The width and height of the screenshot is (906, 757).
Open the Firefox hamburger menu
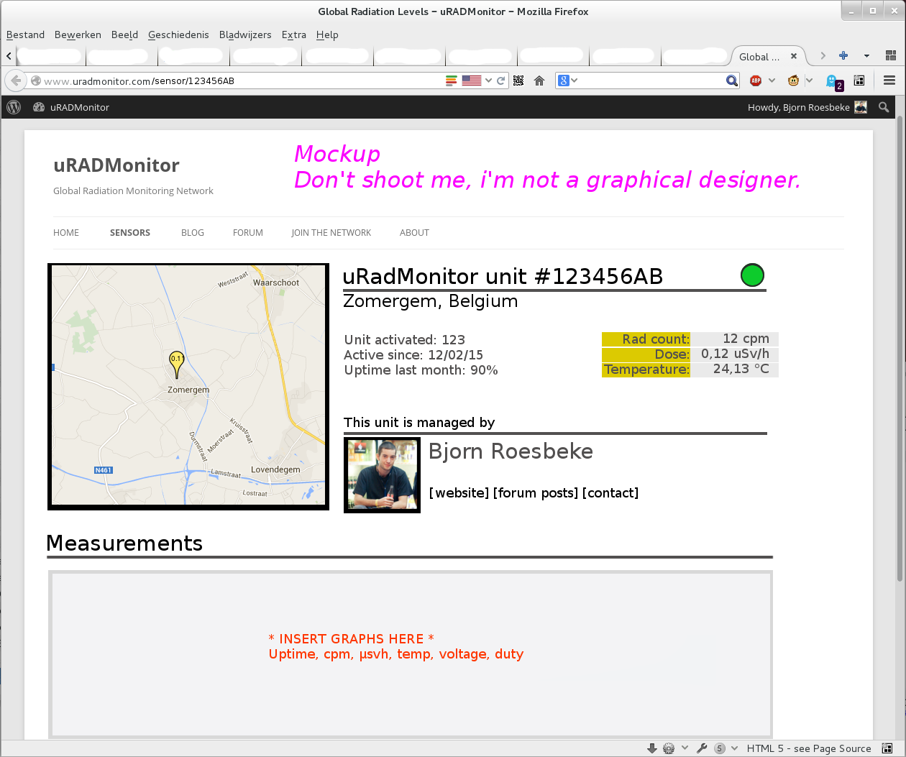(x=889, y=81)
